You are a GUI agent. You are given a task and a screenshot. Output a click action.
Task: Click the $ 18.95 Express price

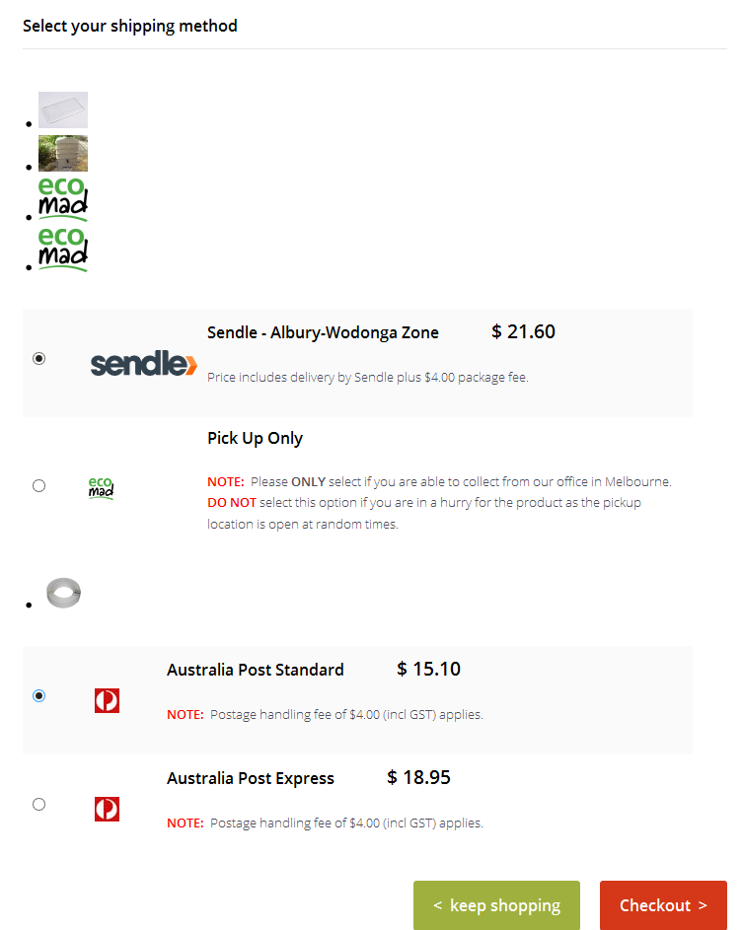coord(418,777)
